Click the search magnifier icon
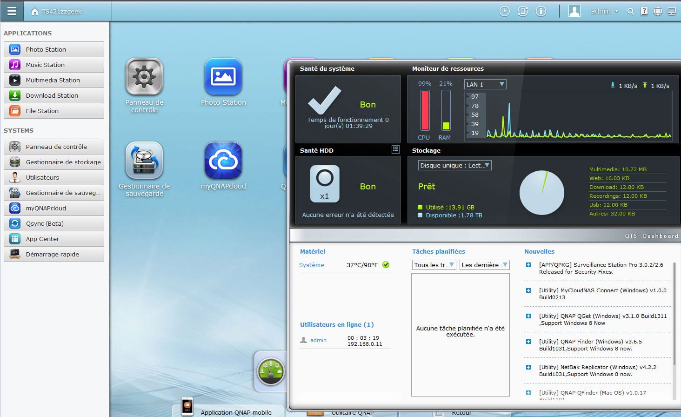Screen dimensions: 681x417 point(630,12)
